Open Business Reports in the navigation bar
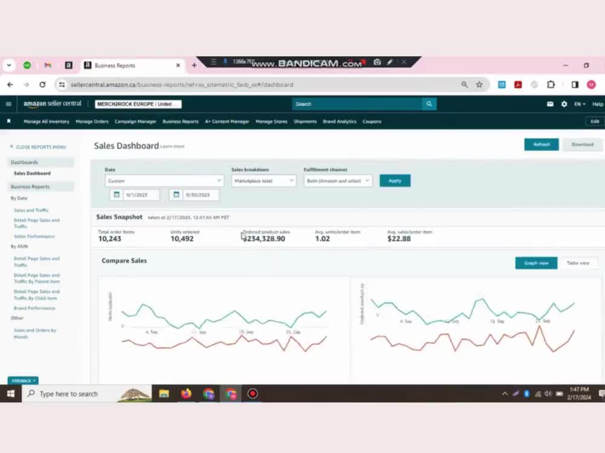The width and height of the screenshot is (605, 453). 180,121
